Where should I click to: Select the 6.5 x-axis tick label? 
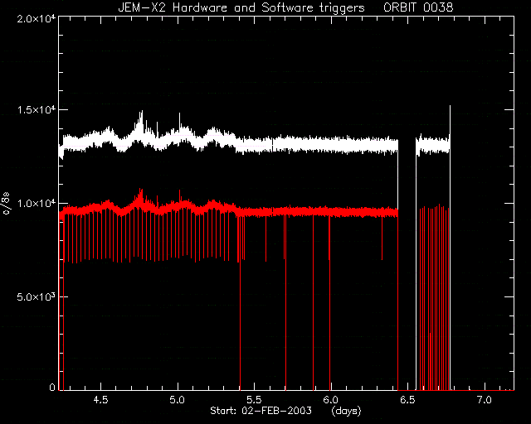[x=407, y=400]
